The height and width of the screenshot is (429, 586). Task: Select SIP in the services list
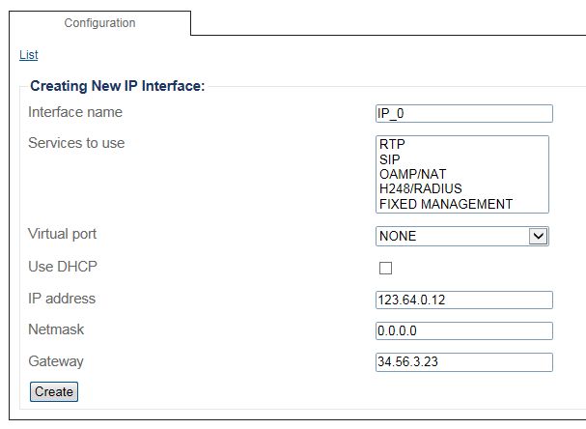[390, 158]
